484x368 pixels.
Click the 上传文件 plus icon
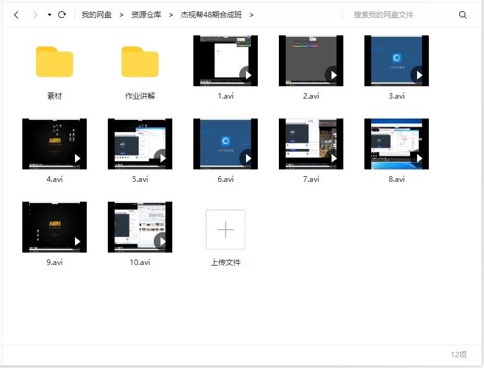(226, 230)
